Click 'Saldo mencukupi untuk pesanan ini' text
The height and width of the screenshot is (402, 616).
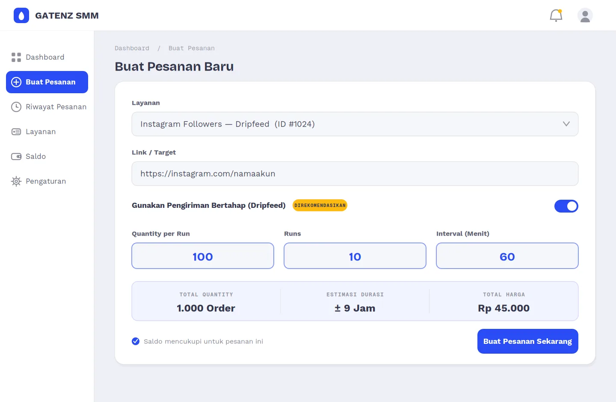point(203,341)
